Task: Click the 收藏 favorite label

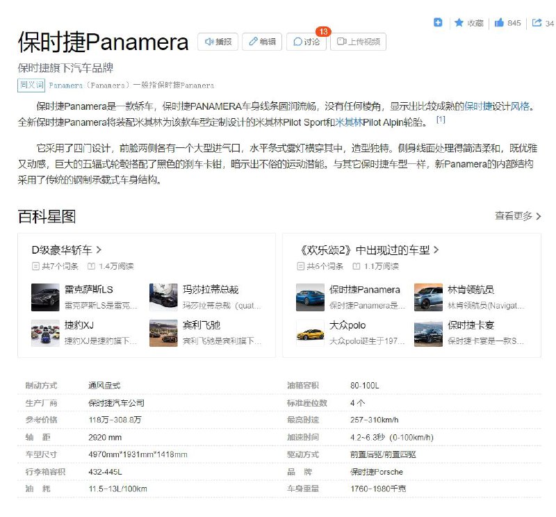Action: point(475,23)
